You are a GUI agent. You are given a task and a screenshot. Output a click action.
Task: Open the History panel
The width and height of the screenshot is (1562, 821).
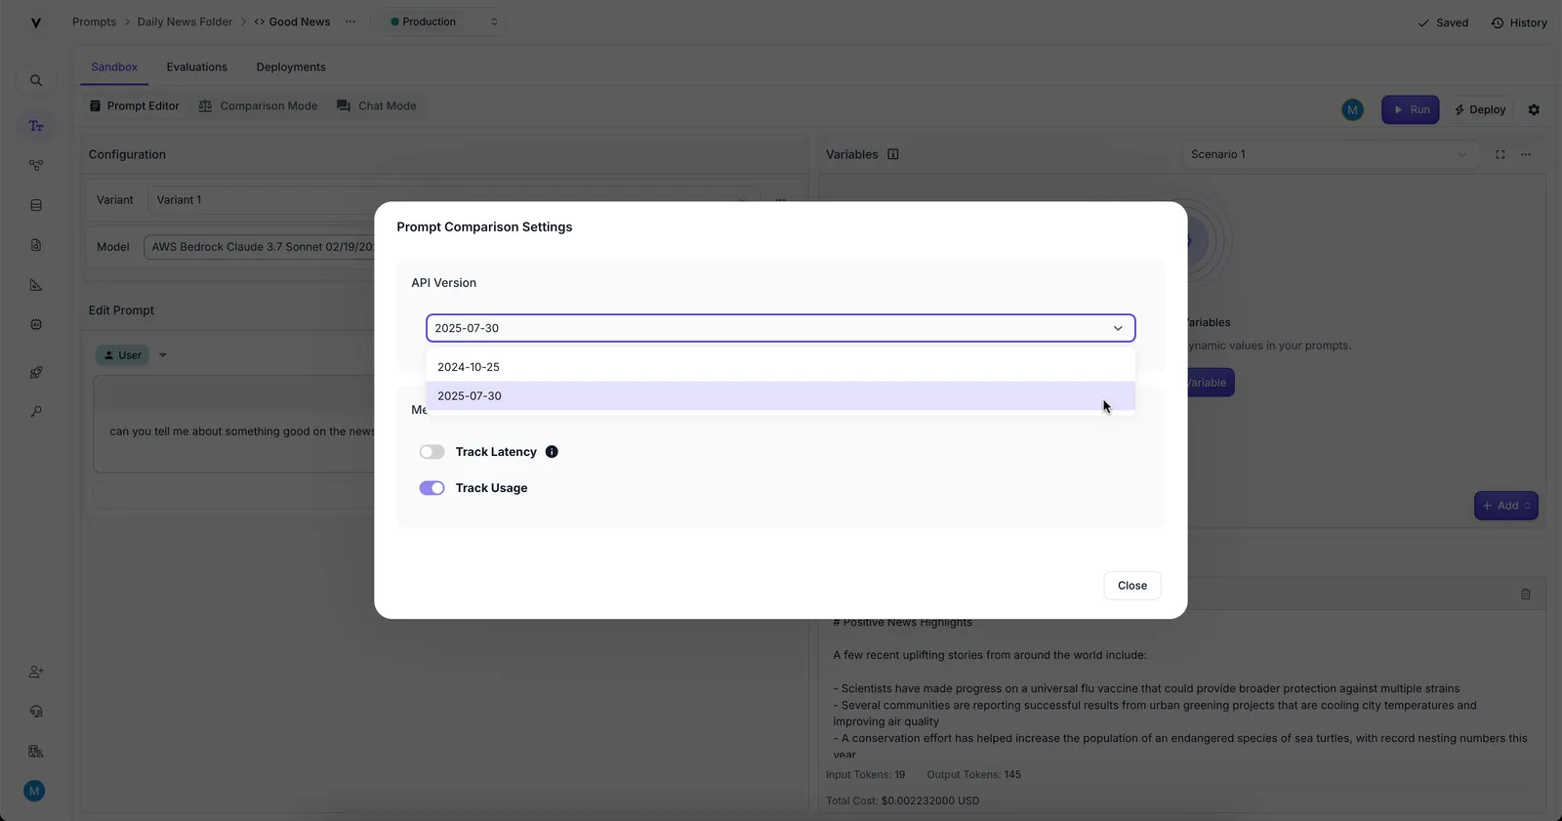click(1519, 22)
